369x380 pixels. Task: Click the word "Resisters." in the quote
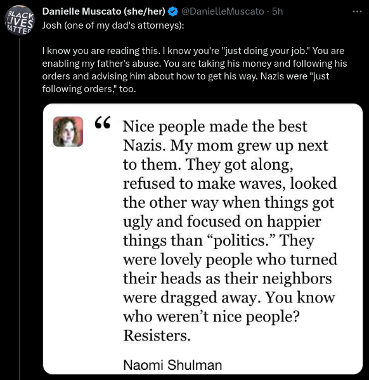(x=157, y=336)
